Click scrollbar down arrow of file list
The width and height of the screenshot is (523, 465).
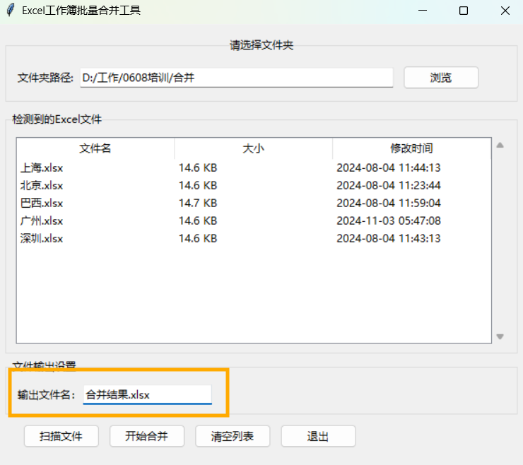tap(500, 336)
